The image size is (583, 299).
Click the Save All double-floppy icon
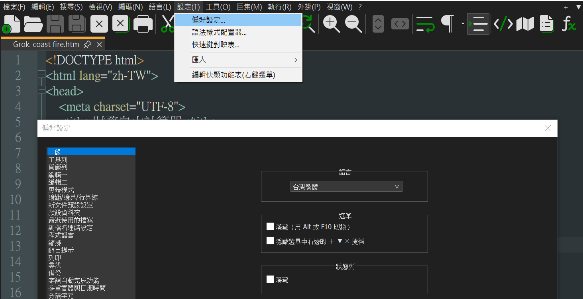tap(77, 24)
